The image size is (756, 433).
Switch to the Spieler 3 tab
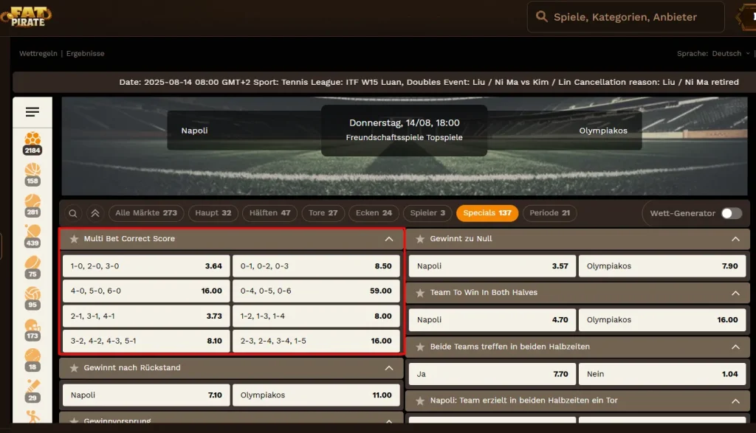(x=427, y=213)
